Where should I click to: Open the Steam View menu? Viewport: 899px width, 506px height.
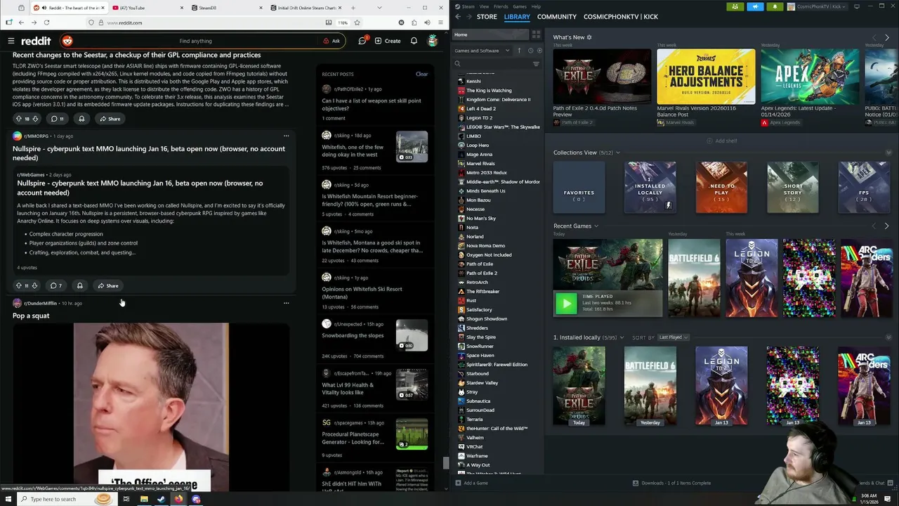pyautogui.click(x=484, y=6)
